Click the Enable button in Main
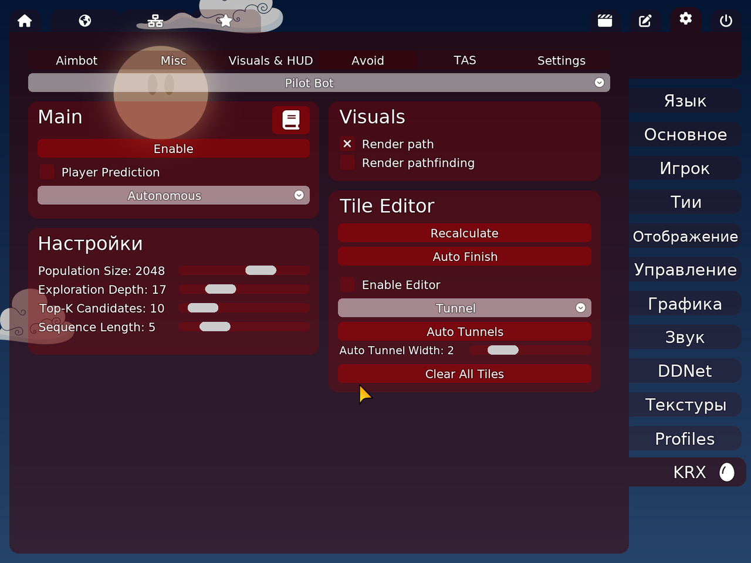Image resolution: width=751 pixels, height=563 pixels. [174, 148]
